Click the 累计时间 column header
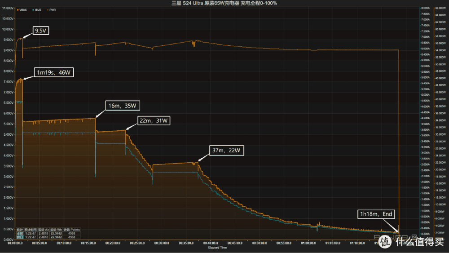Image resolution: width=449 pixels, height=253 pixels. coord(31,230)
